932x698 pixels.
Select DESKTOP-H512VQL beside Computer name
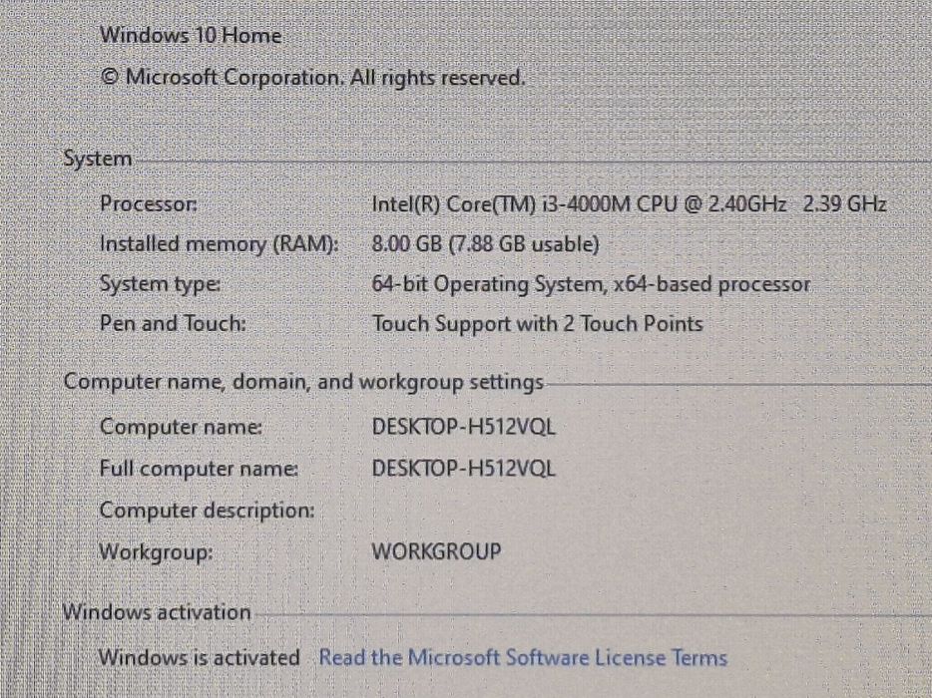tap(464, 427)
